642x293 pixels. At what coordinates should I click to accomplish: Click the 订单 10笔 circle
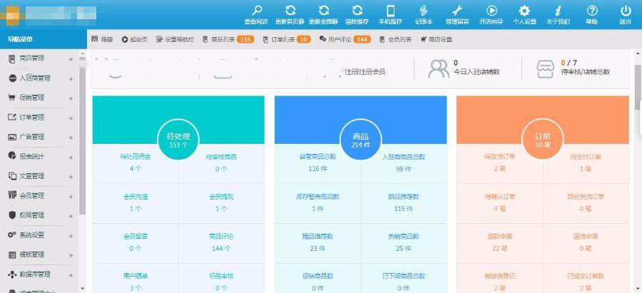pos(543,140)
